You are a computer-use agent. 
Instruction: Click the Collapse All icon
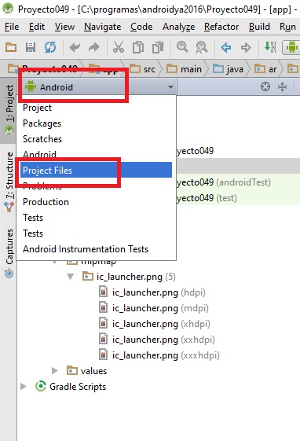(x=282, y=87)
